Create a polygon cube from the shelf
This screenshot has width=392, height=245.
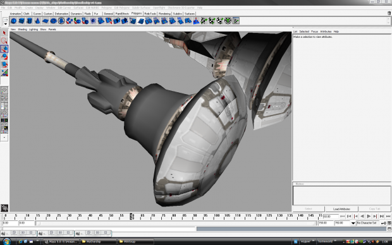pyautogui.click(x=21, y=21)
